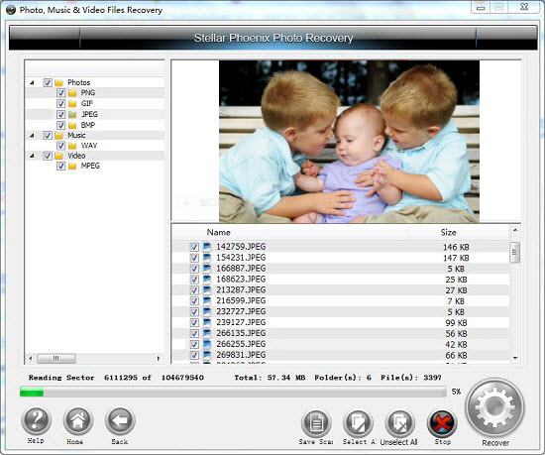Uncheck the Video category checkbox
The image size is (545, 455).
(x=48, y=156)
